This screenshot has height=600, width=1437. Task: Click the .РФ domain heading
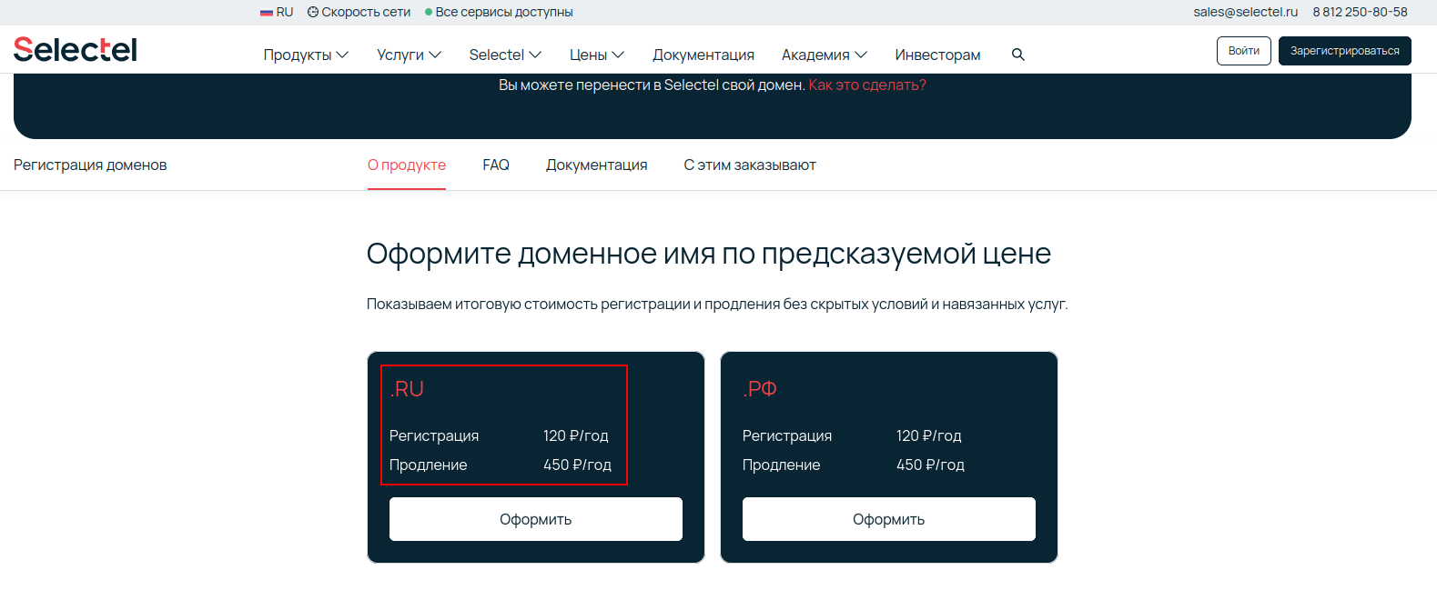pyautogui.click(x=760, y=389)
